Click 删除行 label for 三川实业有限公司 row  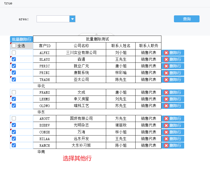pyautogui.click(x=175, y=53)
